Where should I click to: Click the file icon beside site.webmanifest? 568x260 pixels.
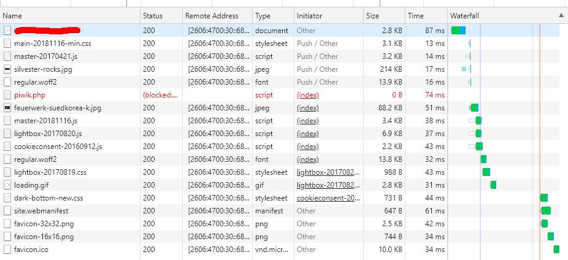click(x=7, y=211)
